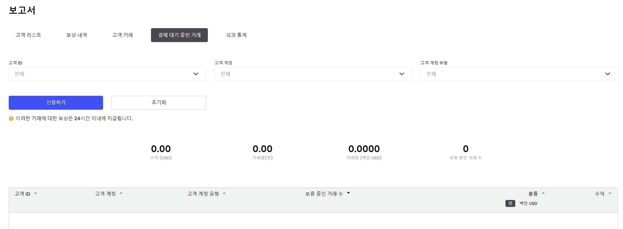The image size is (623, 229).
Task: Sort by the 볼륨 column arrow
Action: coord(543,193)
